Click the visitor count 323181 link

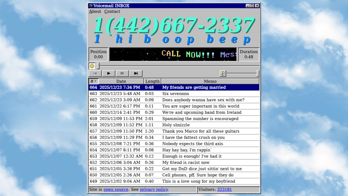click(x=224, y=190)
